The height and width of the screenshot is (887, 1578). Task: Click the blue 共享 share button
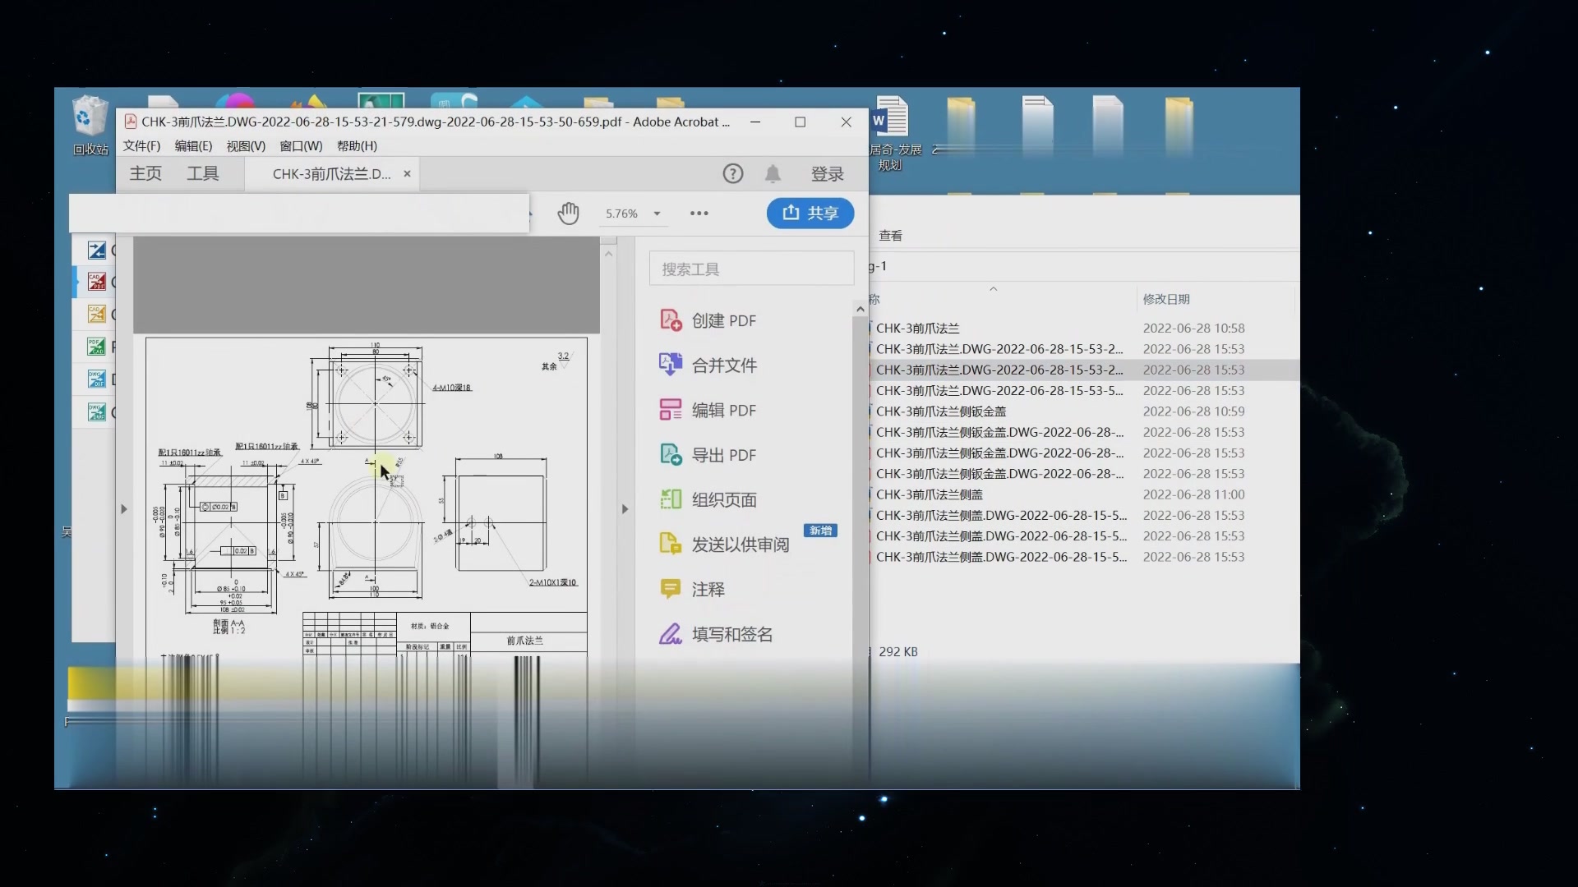810,213
